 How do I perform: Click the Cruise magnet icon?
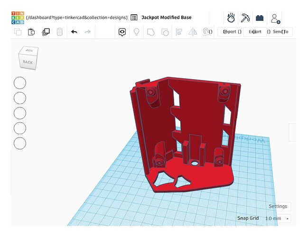(x=206, y=32)
